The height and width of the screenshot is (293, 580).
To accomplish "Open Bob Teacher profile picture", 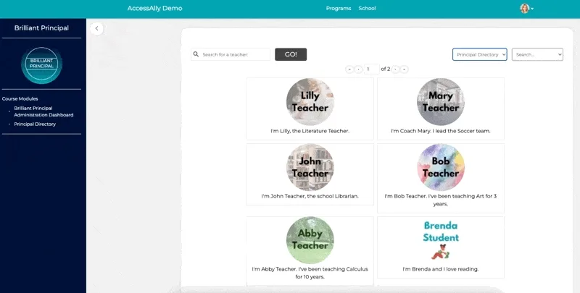I will (441, 167).
